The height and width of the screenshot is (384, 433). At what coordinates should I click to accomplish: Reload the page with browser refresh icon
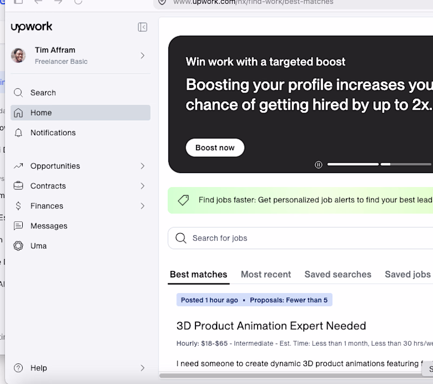pos(78,2)
